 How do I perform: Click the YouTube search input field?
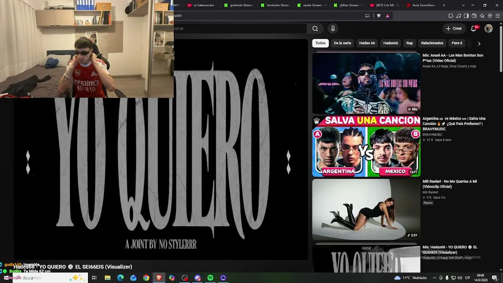[x=240, y=28]
